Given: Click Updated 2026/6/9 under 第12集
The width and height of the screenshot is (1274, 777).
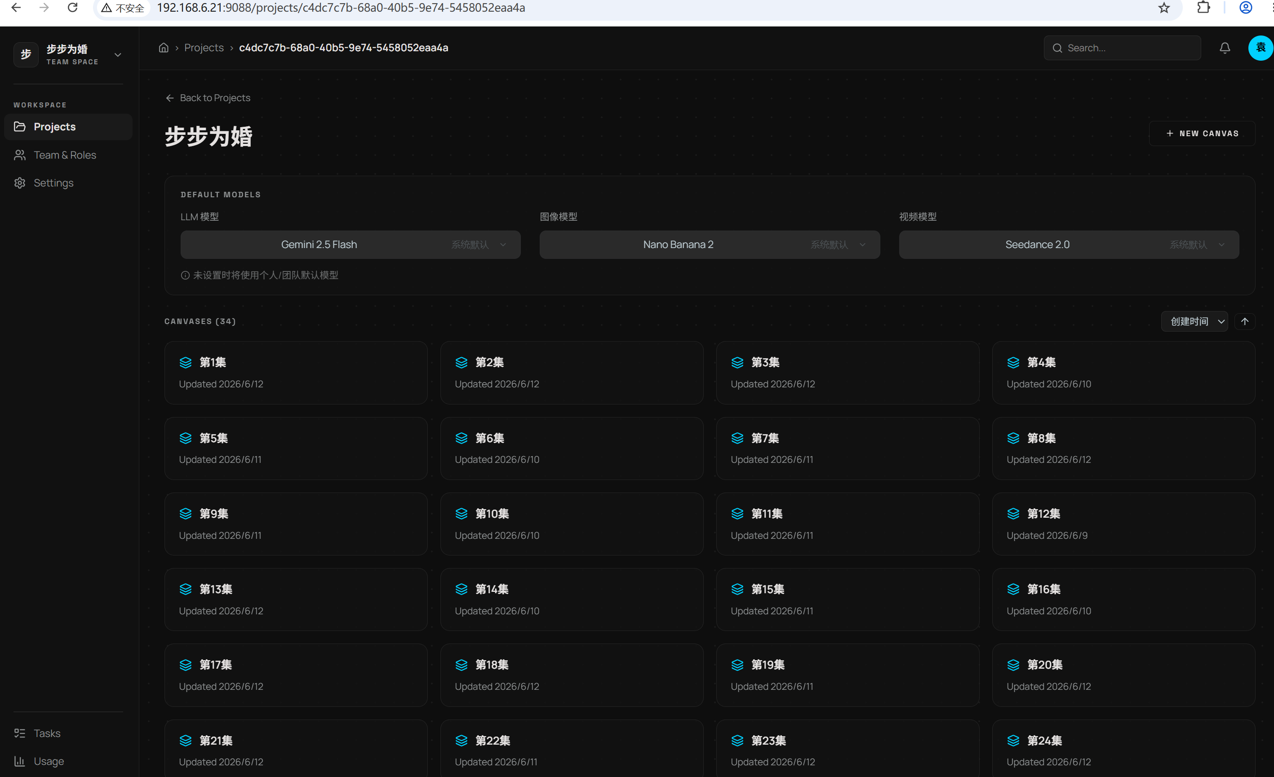Looking at the screenshot, I should (x=1047, y=536).
